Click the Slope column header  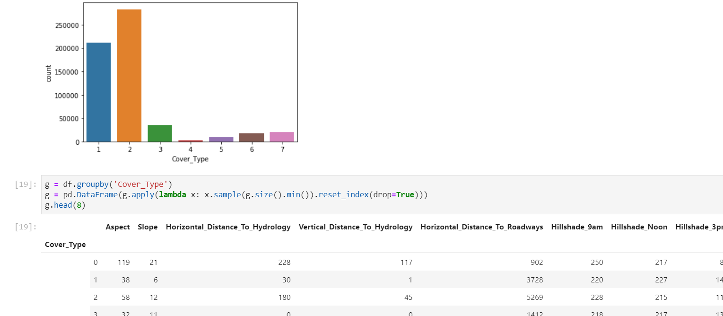pos(148,227)
